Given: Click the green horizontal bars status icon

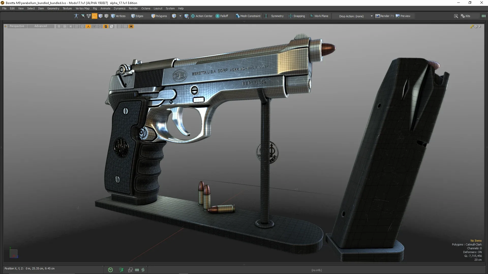Looking at the screenshot, I should [x=137, y=270].
